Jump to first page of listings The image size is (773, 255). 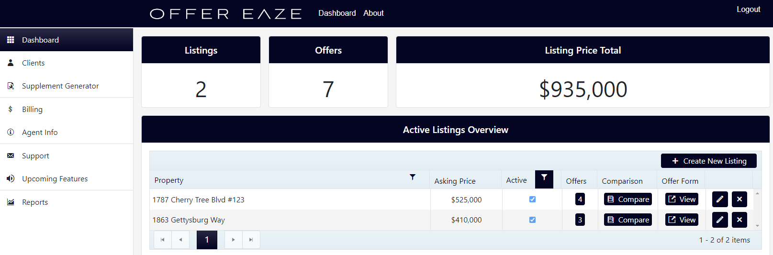pos(163,240)
